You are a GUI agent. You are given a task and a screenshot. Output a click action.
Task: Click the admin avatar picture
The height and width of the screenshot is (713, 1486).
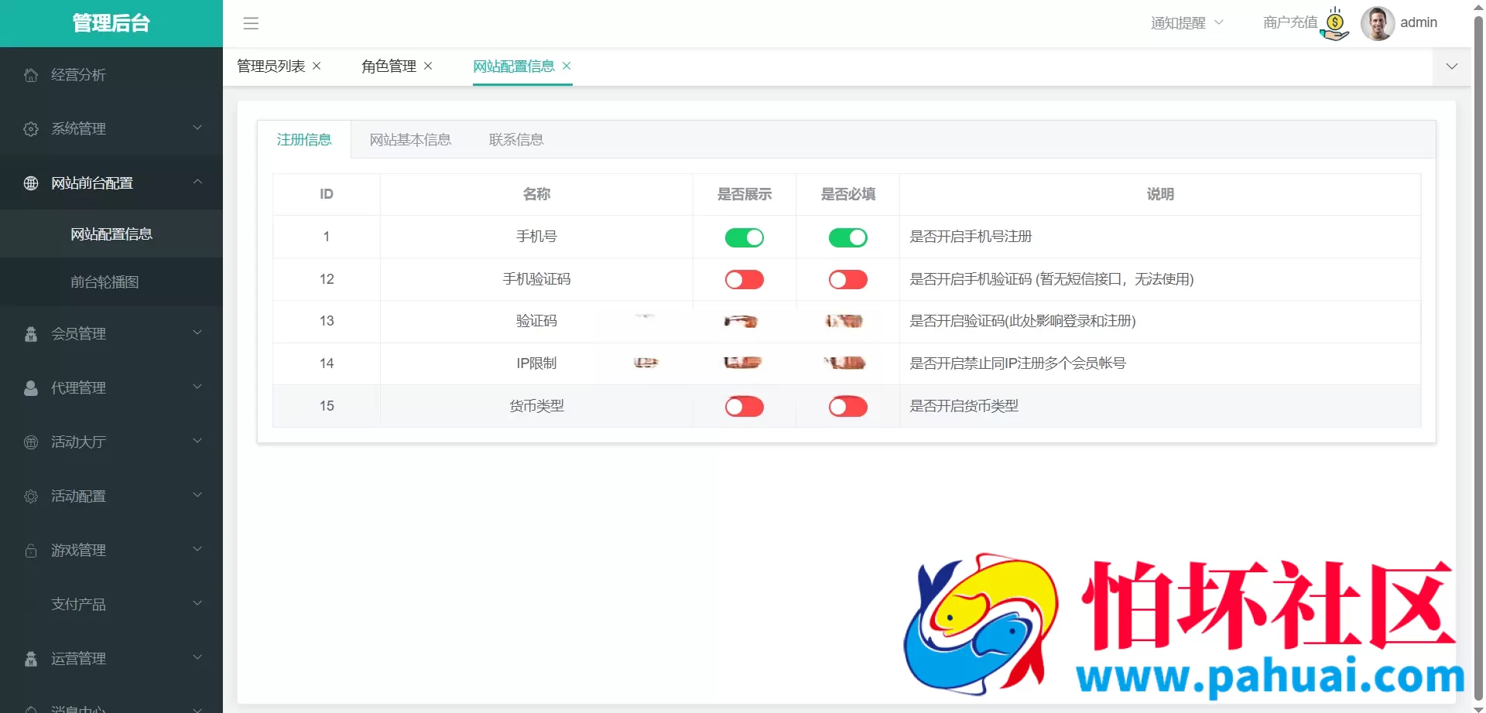click(x=1378, y=23)
